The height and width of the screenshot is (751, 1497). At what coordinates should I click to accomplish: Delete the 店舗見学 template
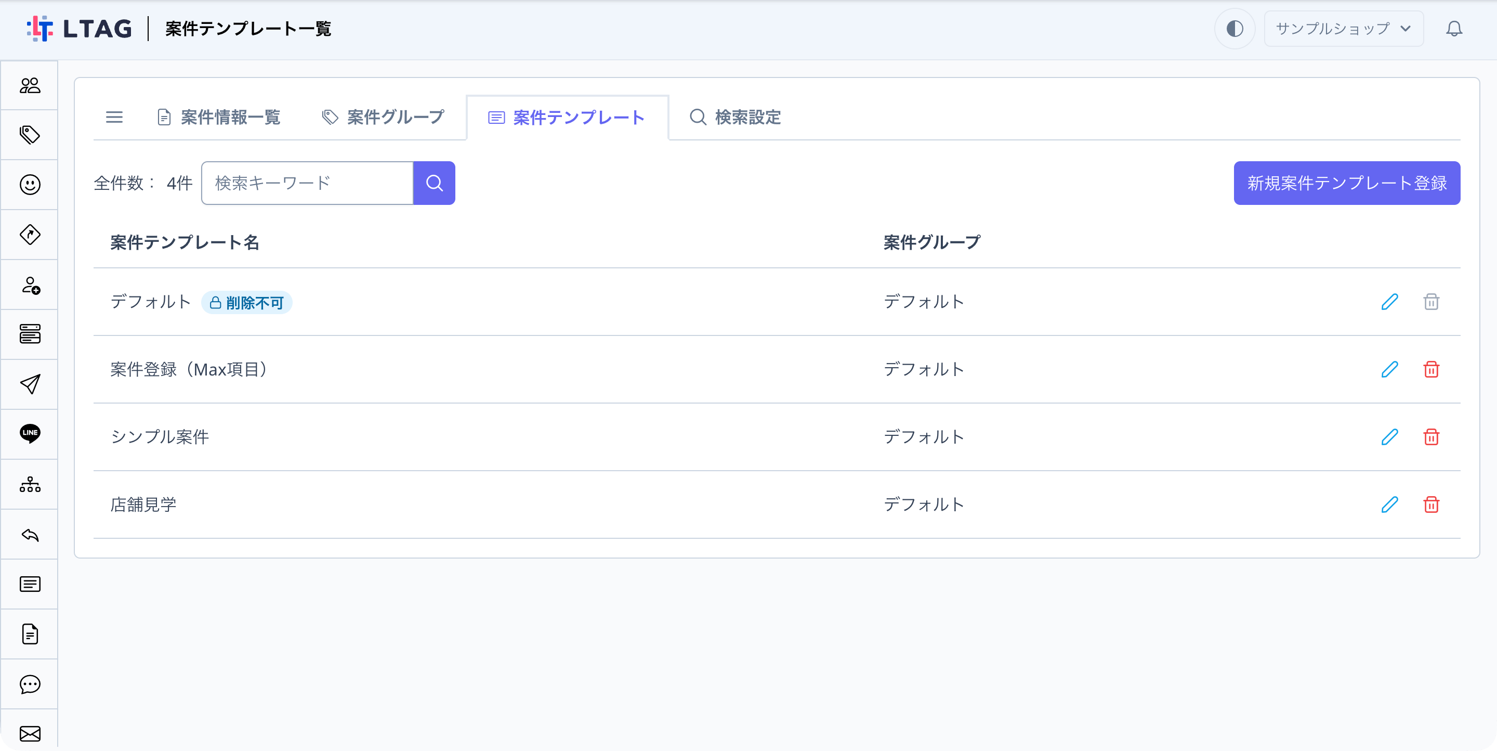[x=1431, y=504]
